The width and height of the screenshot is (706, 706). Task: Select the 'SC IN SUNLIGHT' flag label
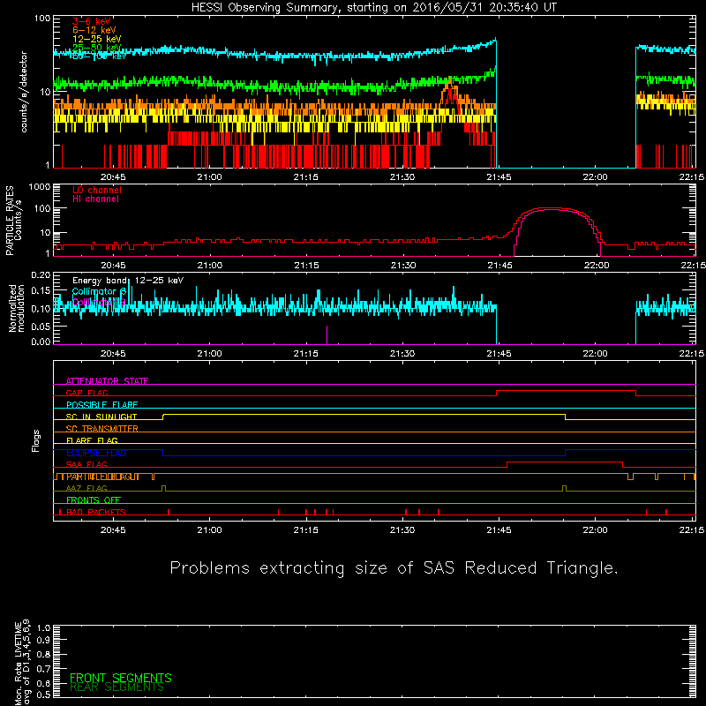click(x=101, y=417)
